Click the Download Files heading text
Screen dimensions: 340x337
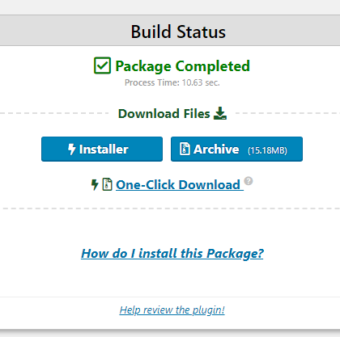coord(164,114)
